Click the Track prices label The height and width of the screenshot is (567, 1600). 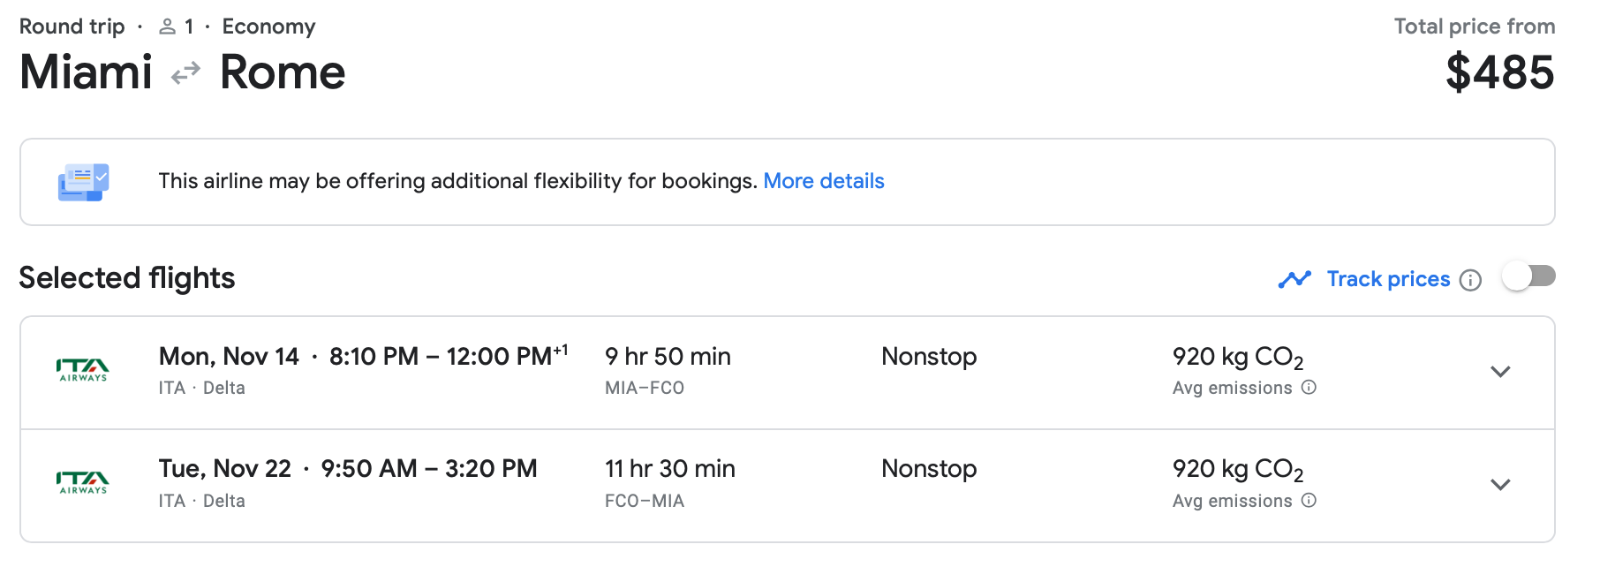click(x=1388, y=279)
